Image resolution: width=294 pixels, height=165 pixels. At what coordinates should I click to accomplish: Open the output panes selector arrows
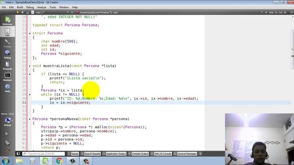tap(200, 154)
